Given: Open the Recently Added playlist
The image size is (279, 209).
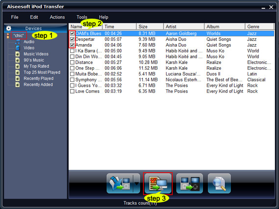Looking at the screenshot, I should [38, 84].
